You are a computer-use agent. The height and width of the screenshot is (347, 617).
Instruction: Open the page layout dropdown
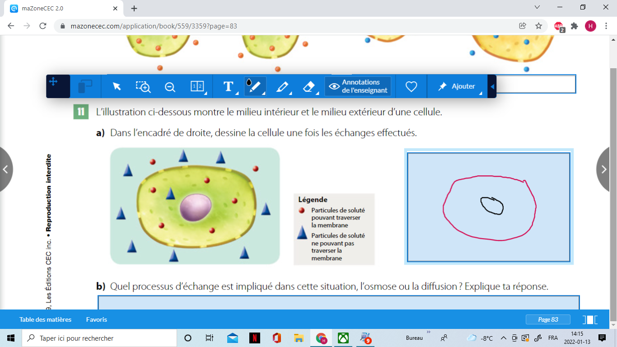tap(198, 86)
